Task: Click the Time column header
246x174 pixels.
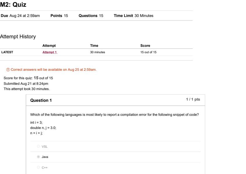Action: tap(94, 46)
